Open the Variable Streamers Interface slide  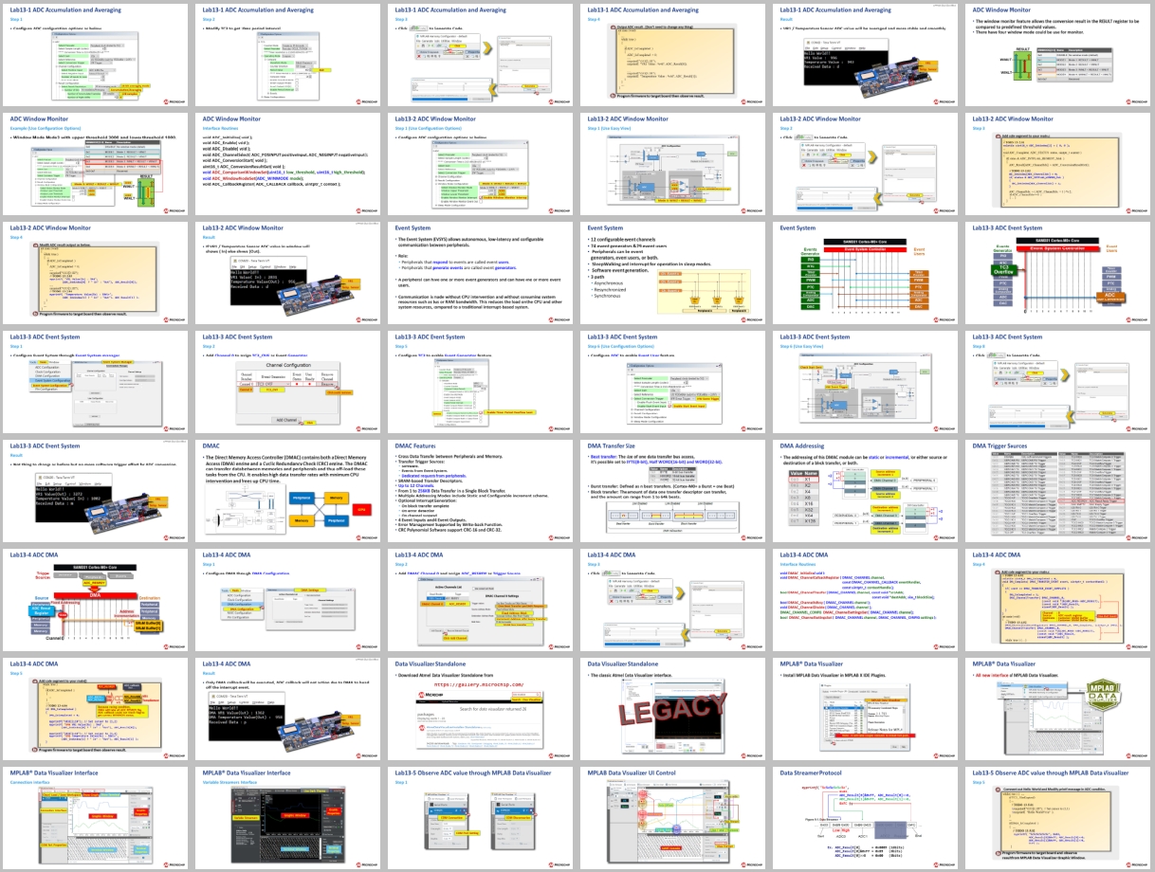(288, 817)
